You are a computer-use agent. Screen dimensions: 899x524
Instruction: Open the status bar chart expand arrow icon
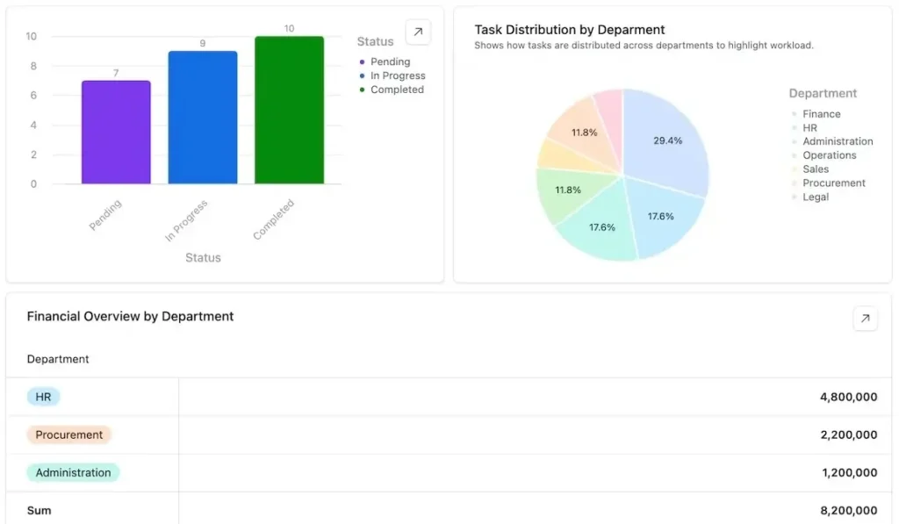pyautogui.click(x=418, y=32)
